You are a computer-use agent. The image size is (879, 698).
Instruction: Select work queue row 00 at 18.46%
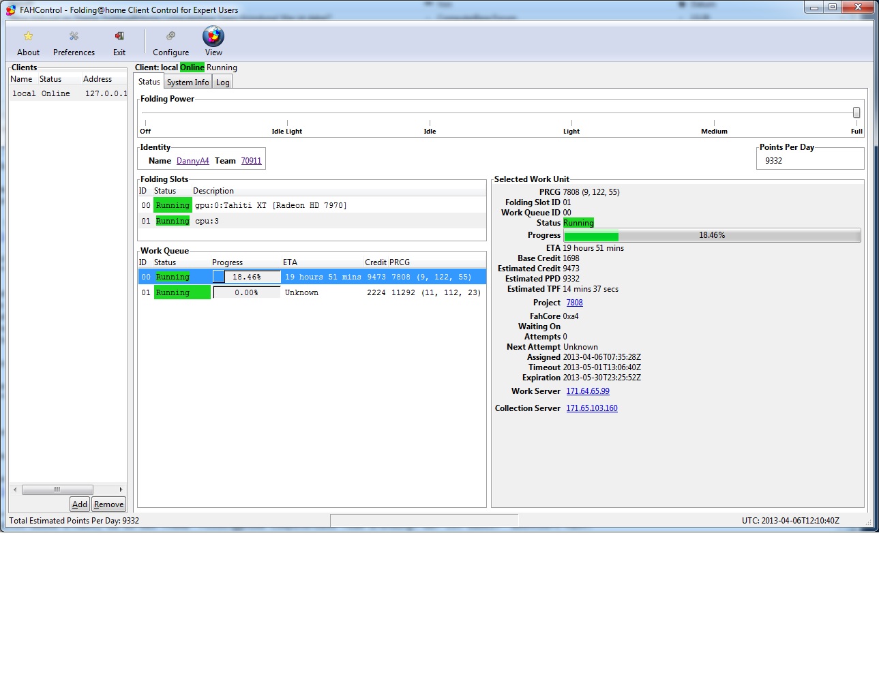[312, 277]
